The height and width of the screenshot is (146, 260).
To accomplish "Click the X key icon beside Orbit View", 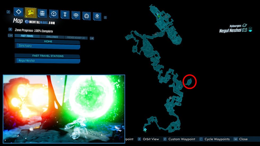I will click(139, 139).
